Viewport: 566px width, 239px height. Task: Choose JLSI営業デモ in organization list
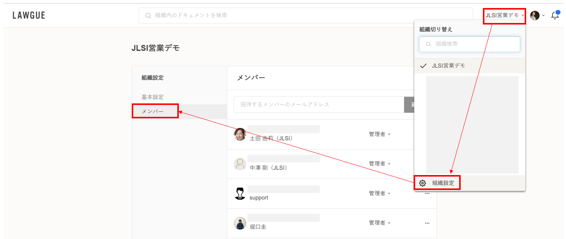(448, 65)
